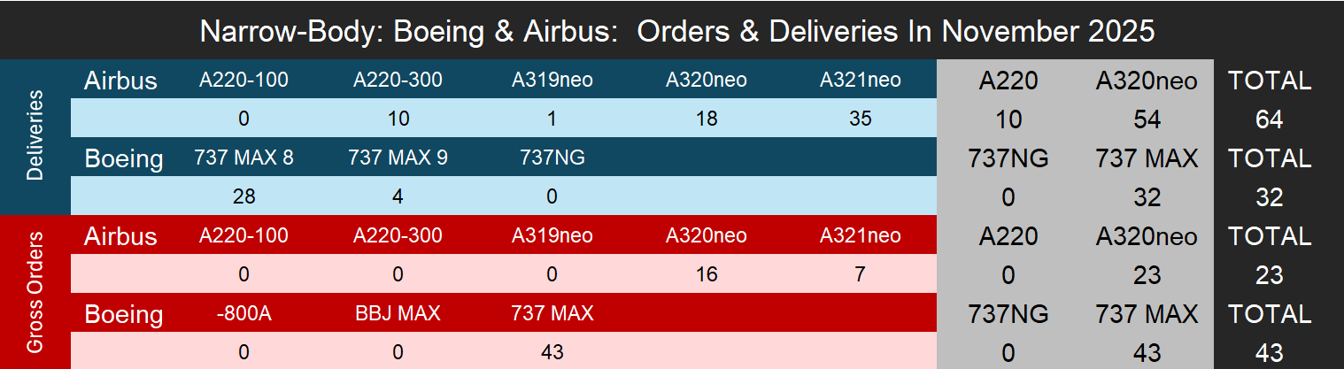Viewport: 1344px width, 369px height.
Task: Click the Boeing deliveries total of 32
Action: [x=1269, y=197]
